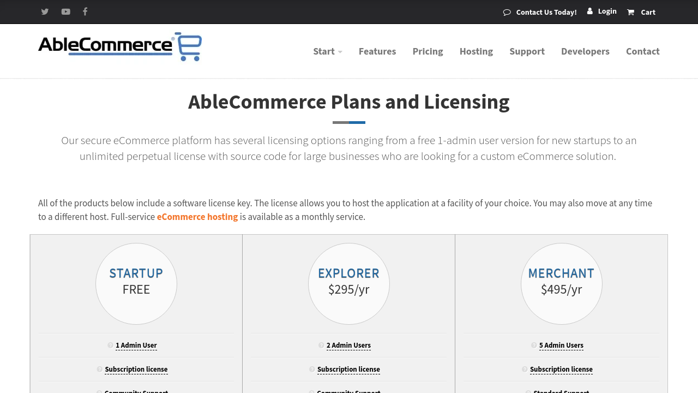Click the 1 Admin User label
698x393 pixels.
[x=136, y=345]
